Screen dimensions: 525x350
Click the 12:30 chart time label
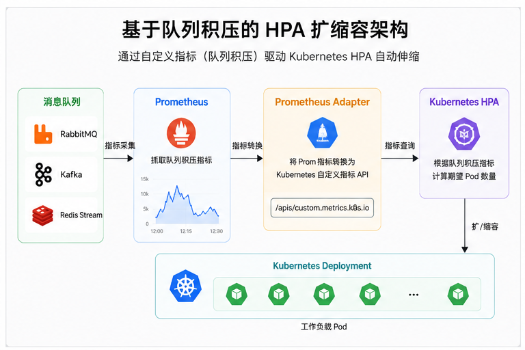point(216,231)
